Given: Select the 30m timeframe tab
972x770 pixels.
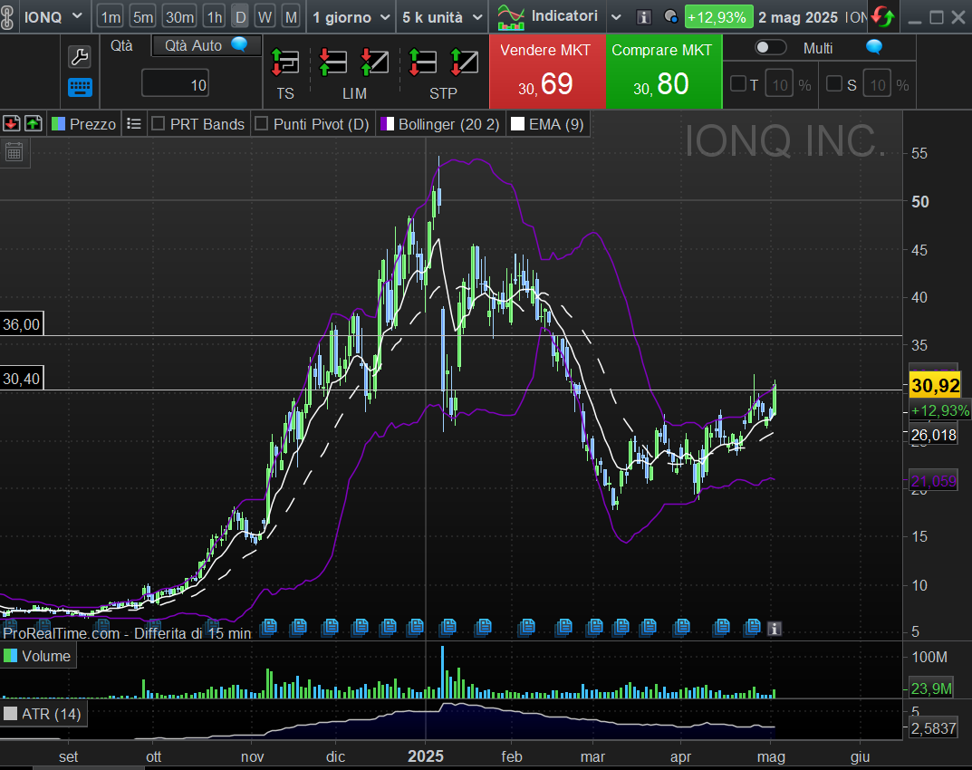Looking at the screenshot, I should (x=179, y=17).
